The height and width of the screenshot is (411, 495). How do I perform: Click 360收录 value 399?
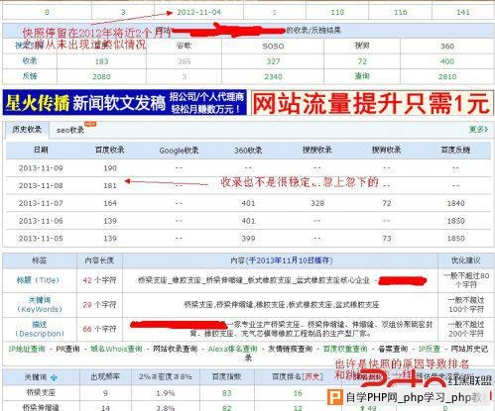[x=248, y=238]
